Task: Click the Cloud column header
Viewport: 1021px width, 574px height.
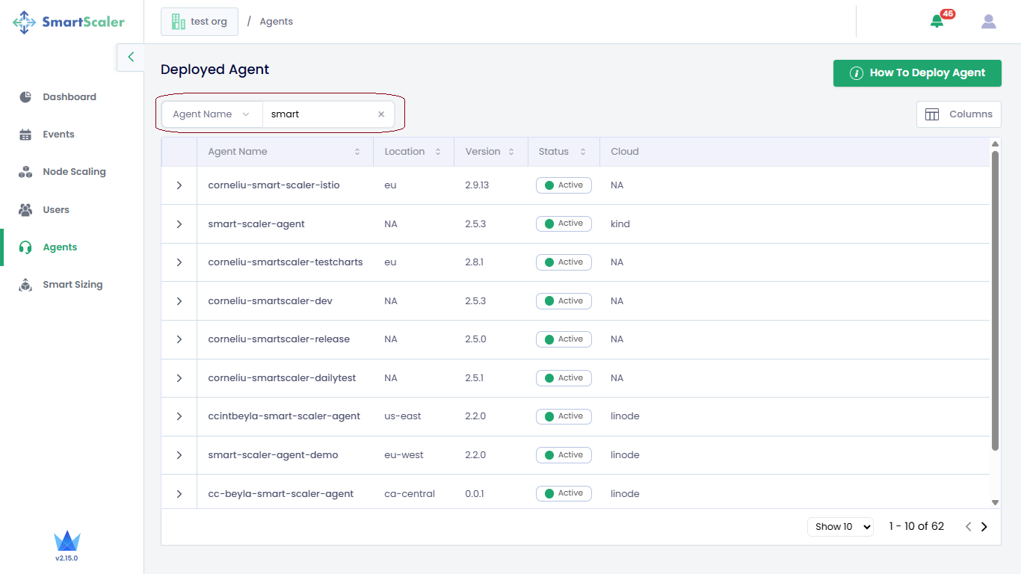Action: tap(625, 152)
